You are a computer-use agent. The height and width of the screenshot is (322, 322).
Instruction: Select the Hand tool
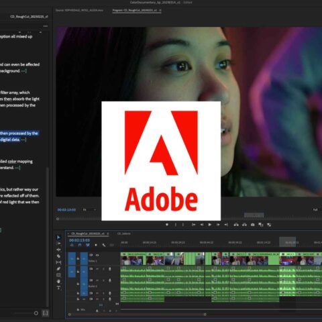pos(58,281)
